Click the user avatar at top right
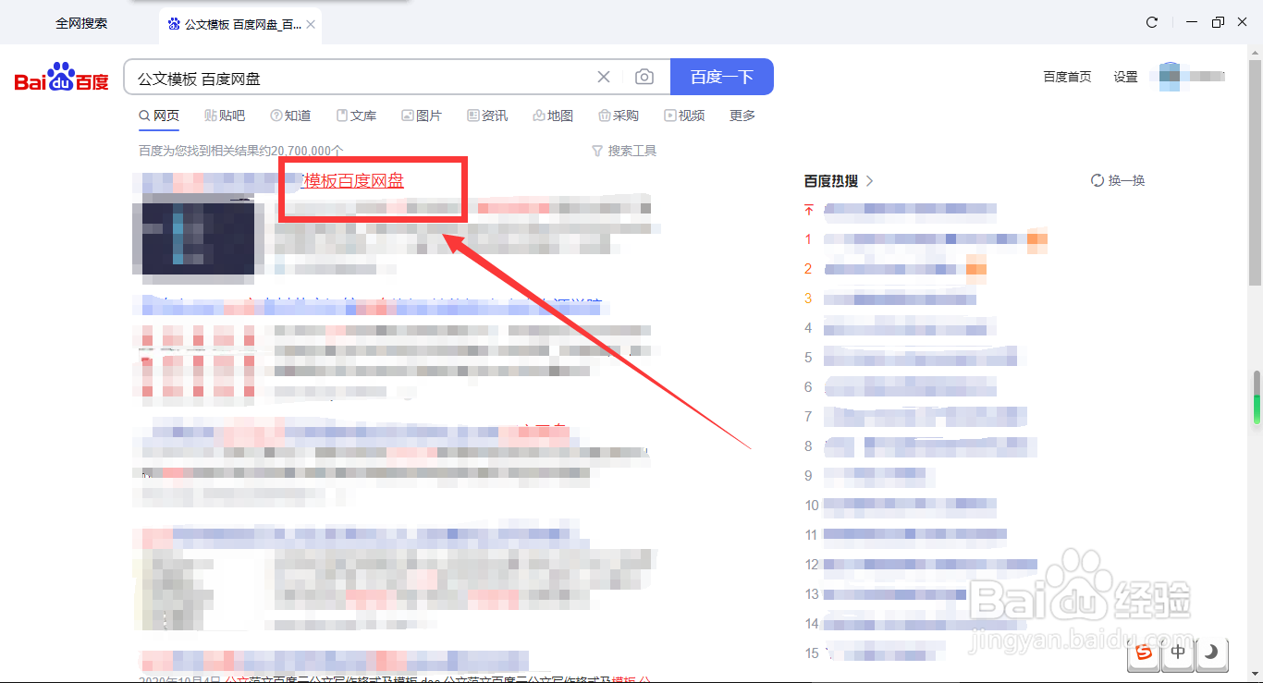Image resolution: width=1263 pixels, height=683 pixels. pos(1171,77)
